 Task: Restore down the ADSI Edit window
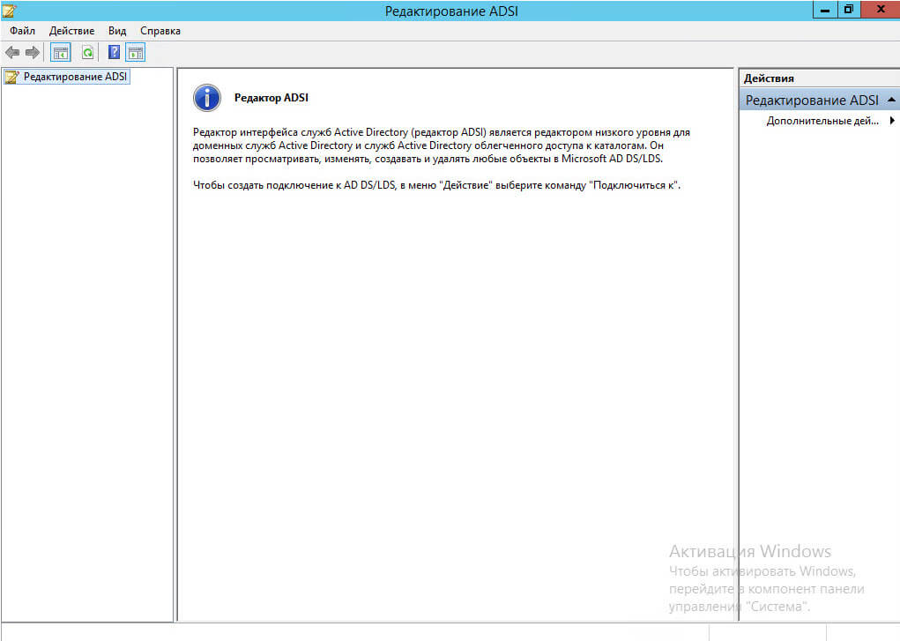click(848, 10)
